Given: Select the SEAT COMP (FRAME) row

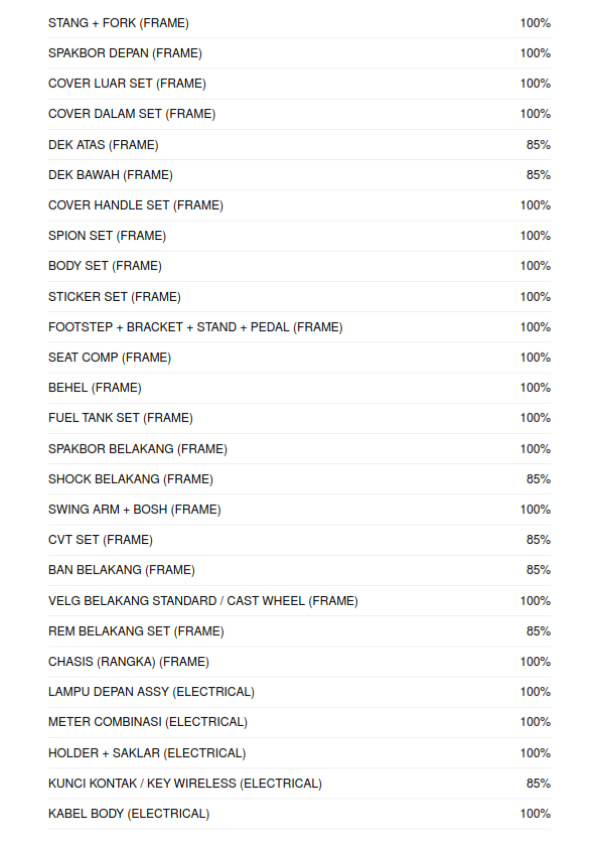Looking at the screenshot, I should [109, 358].
